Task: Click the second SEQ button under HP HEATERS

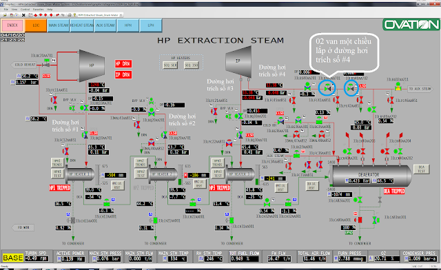Action: pos(192,65)
